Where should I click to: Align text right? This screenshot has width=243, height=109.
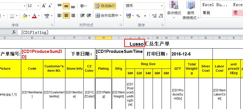73,15
